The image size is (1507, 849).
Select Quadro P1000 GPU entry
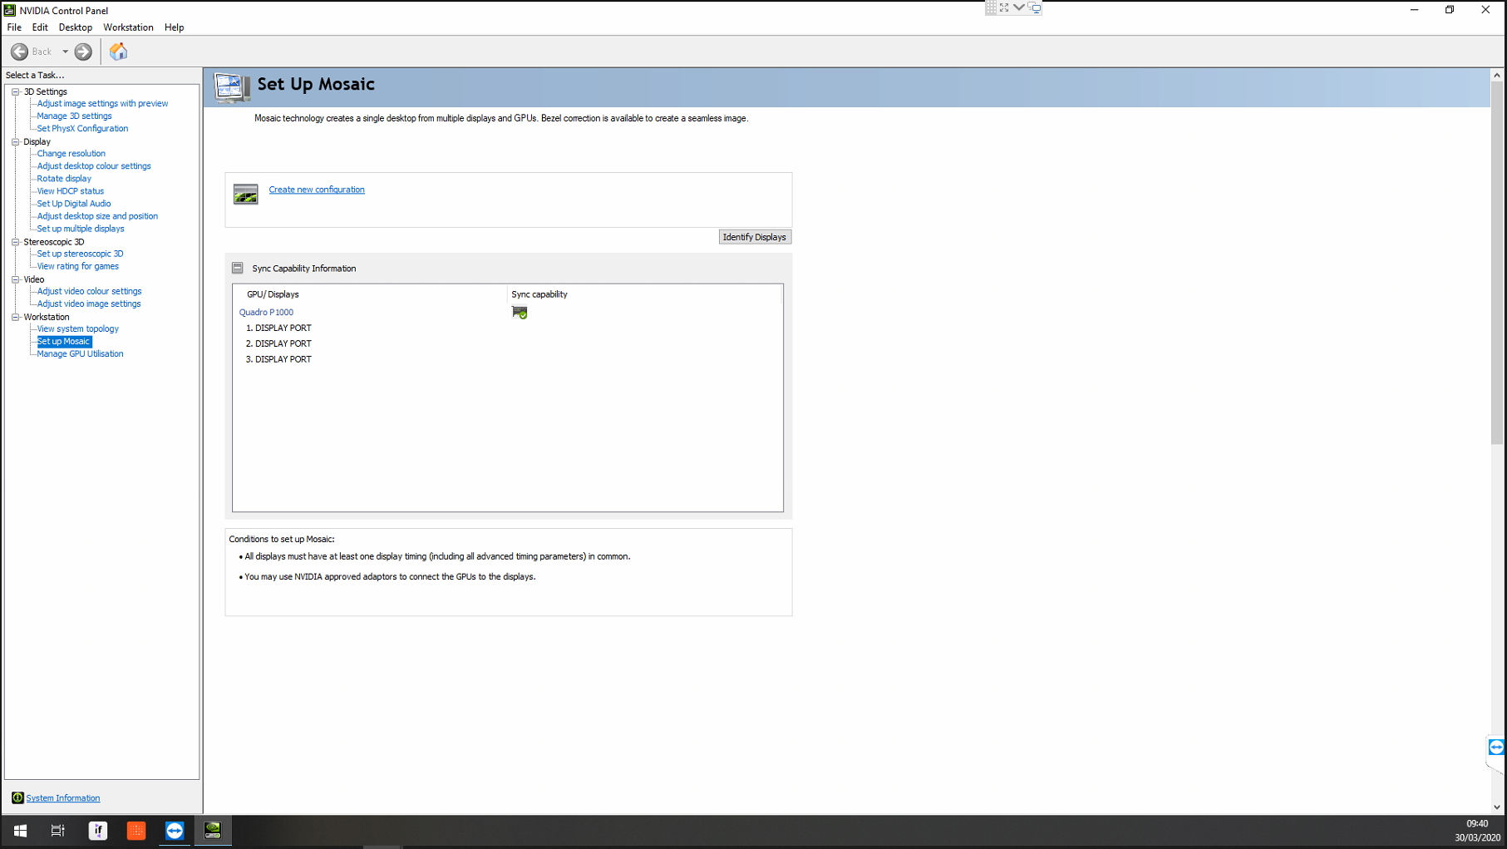[266, 313]
